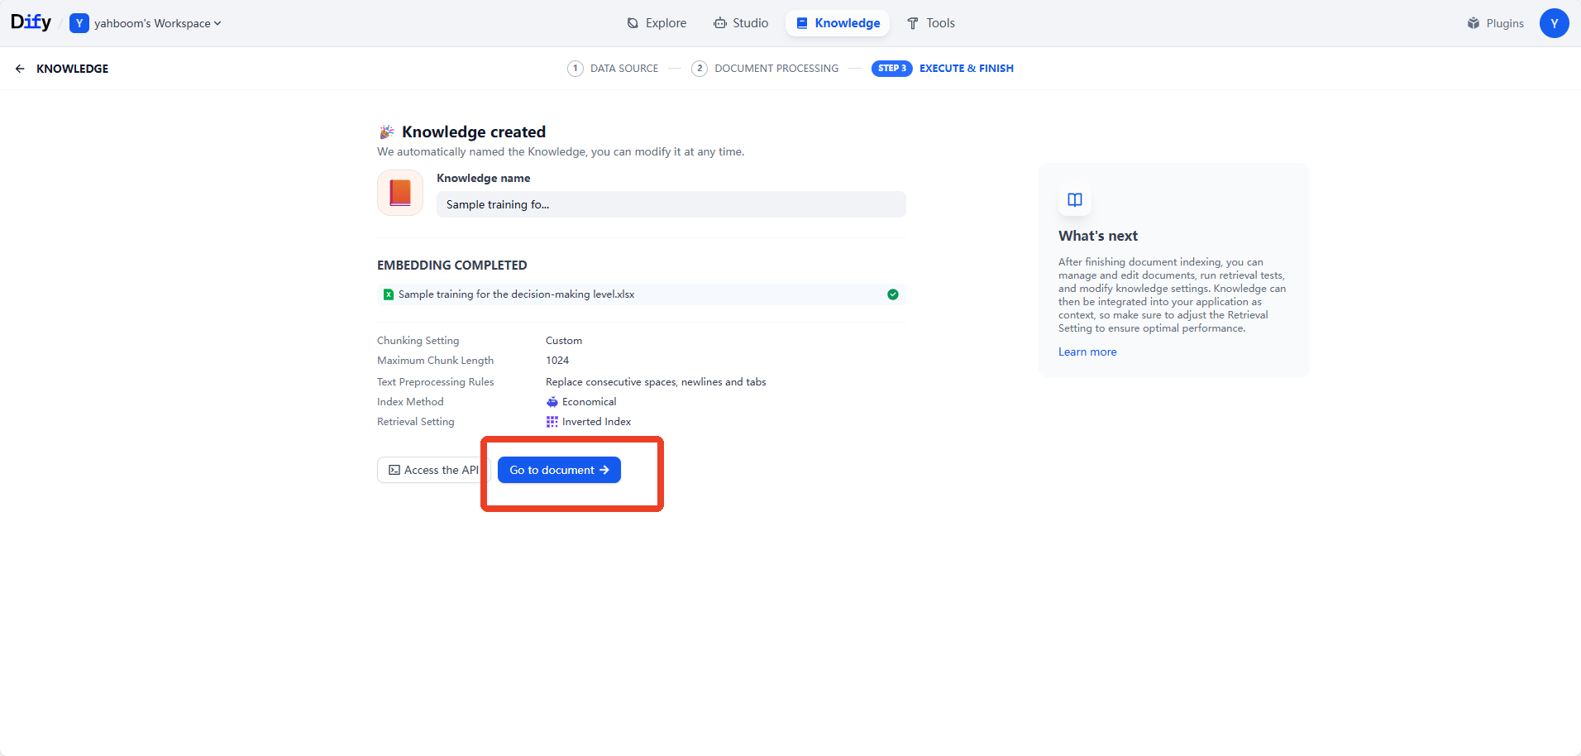Click the book icon above What's next
This screenshot has height=756, width=1581.
(1074, 199)
